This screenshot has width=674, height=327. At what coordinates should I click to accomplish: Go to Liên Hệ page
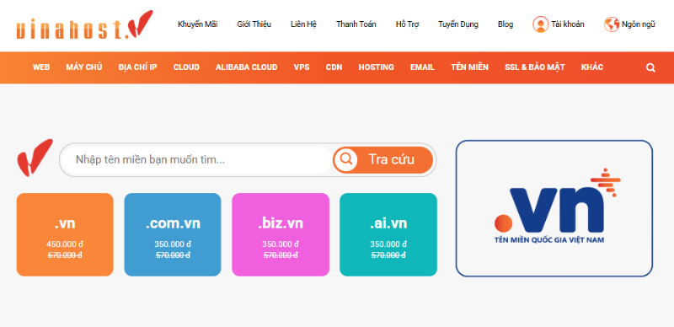tap(303, 24)
